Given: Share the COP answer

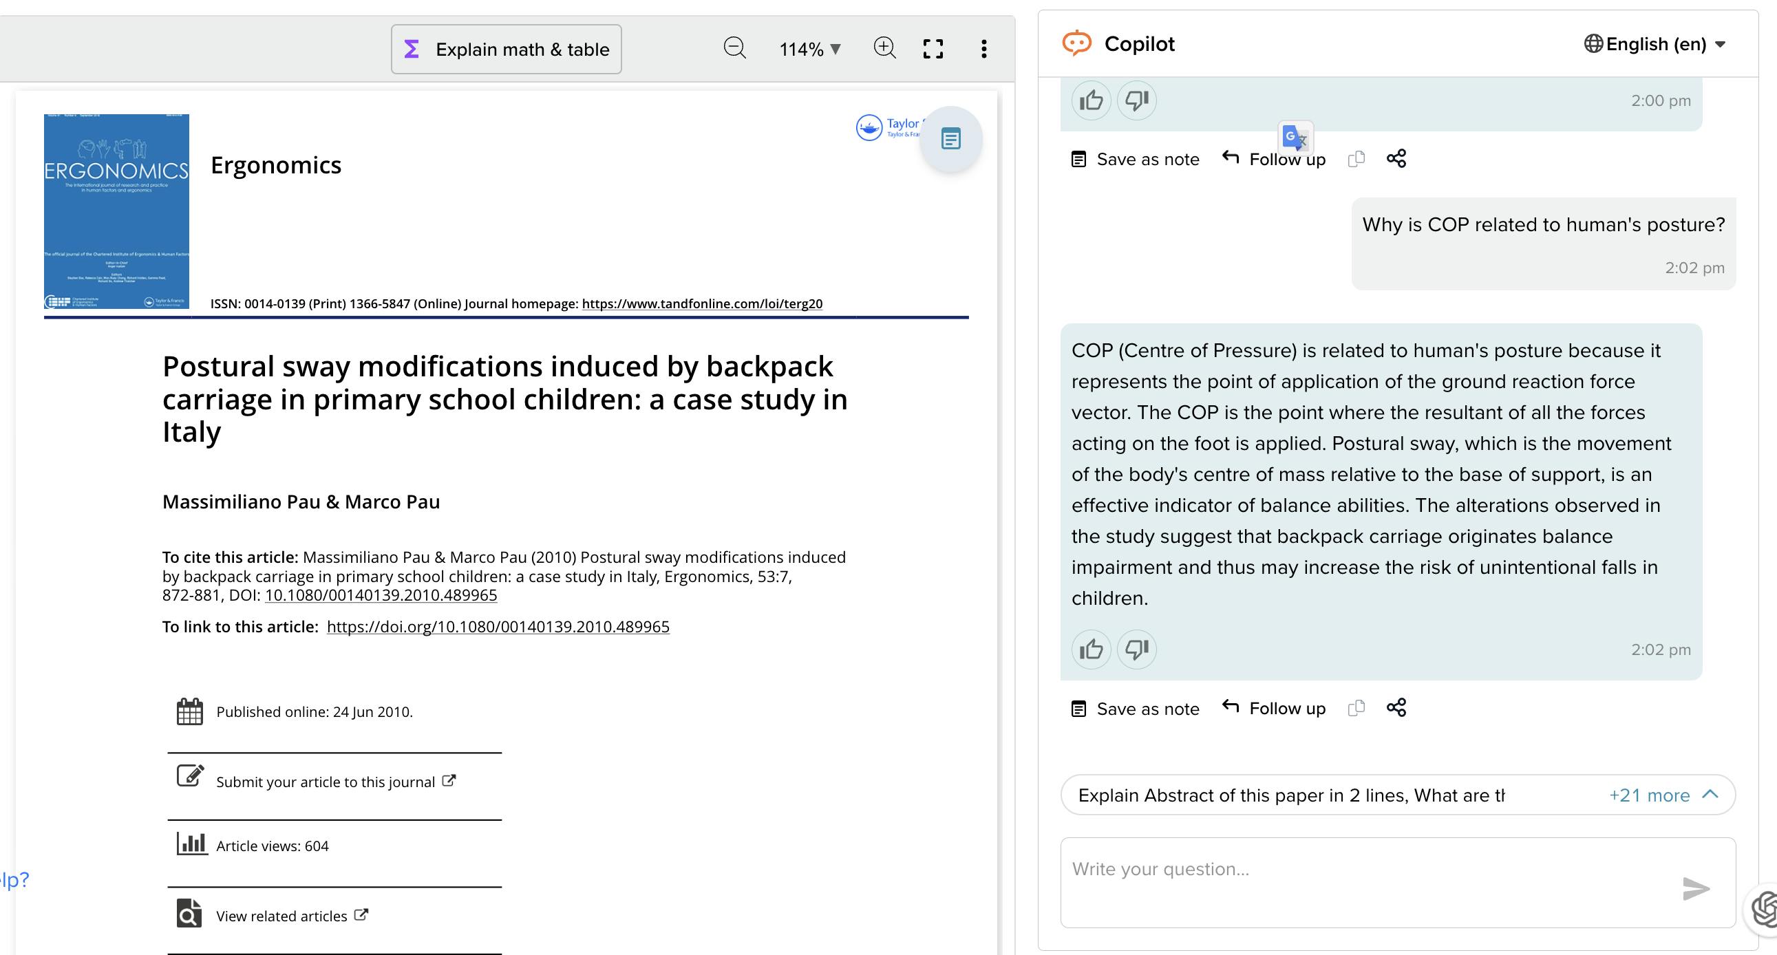Looking at the screenshot, I should (x=1396, y=707).
